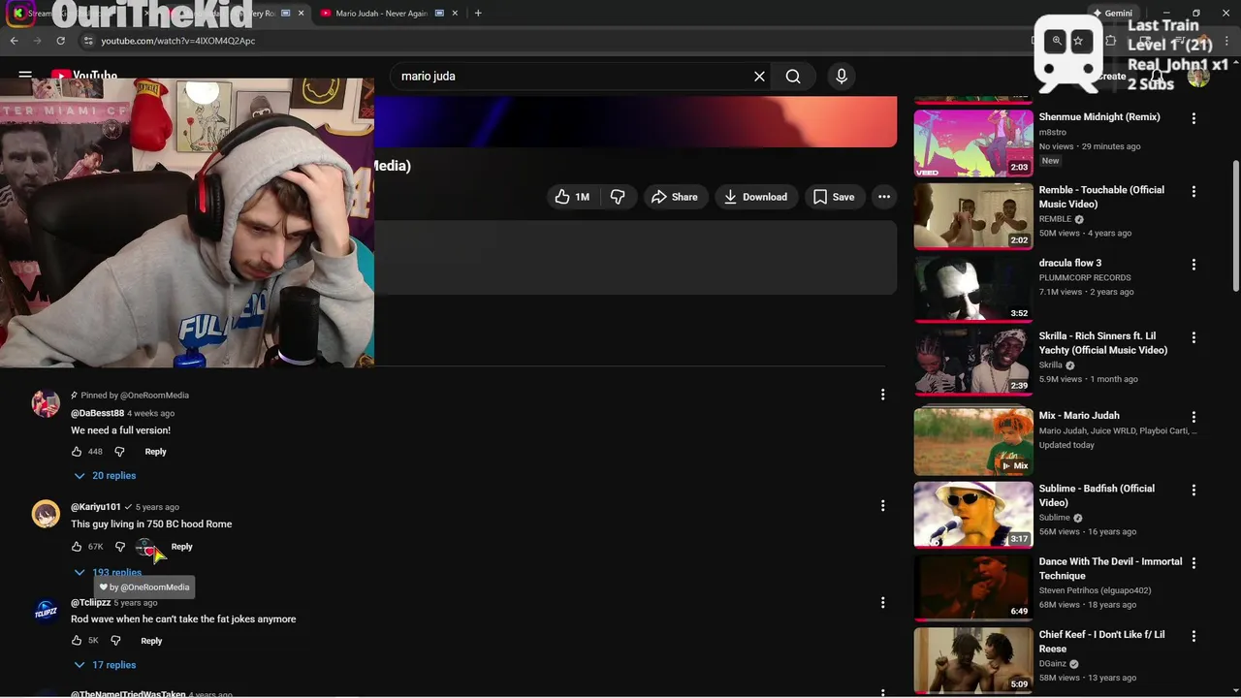1241x698 pixels.
Task: Open Tcliipzz's profile avatar
Action: pos(46,611)
